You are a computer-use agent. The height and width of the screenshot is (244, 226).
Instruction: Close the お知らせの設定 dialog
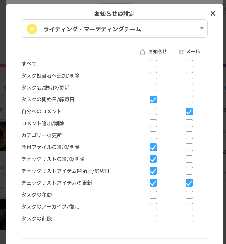tap(213, 13)
